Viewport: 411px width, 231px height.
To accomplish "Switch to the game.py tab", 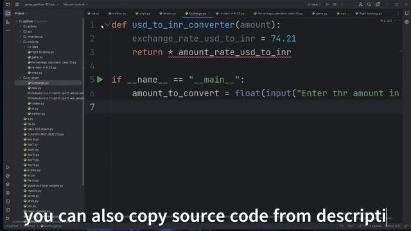I will click(320, 13).
